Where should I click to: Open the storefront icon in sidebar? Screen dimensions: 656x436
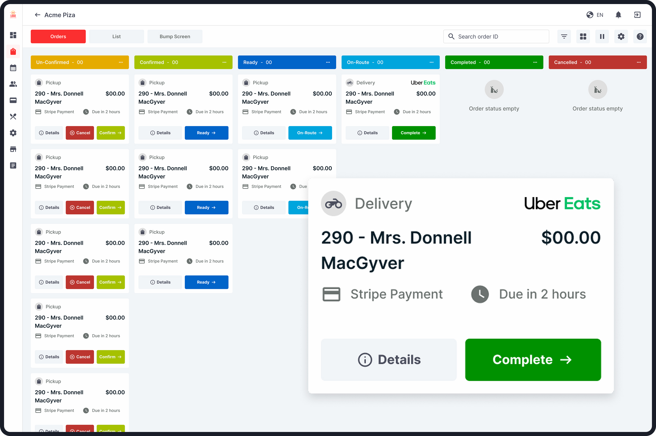13,149
